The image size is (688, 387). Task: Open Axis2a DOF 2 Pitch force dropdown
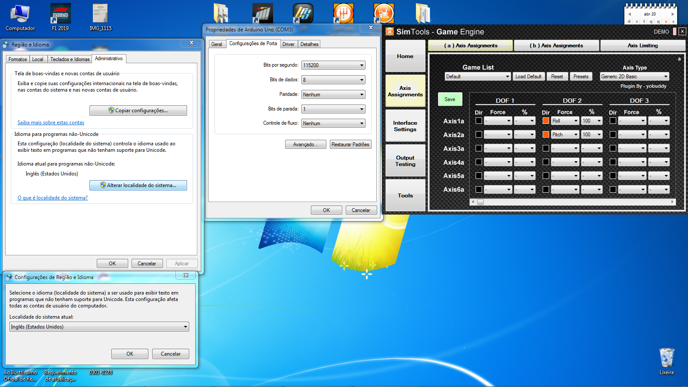565,135
